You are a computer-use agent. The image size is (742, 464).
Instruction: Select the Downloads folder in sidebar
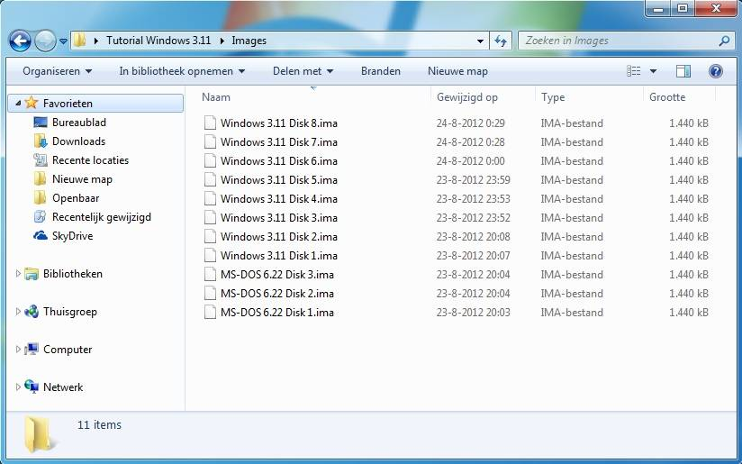point(78,141)
